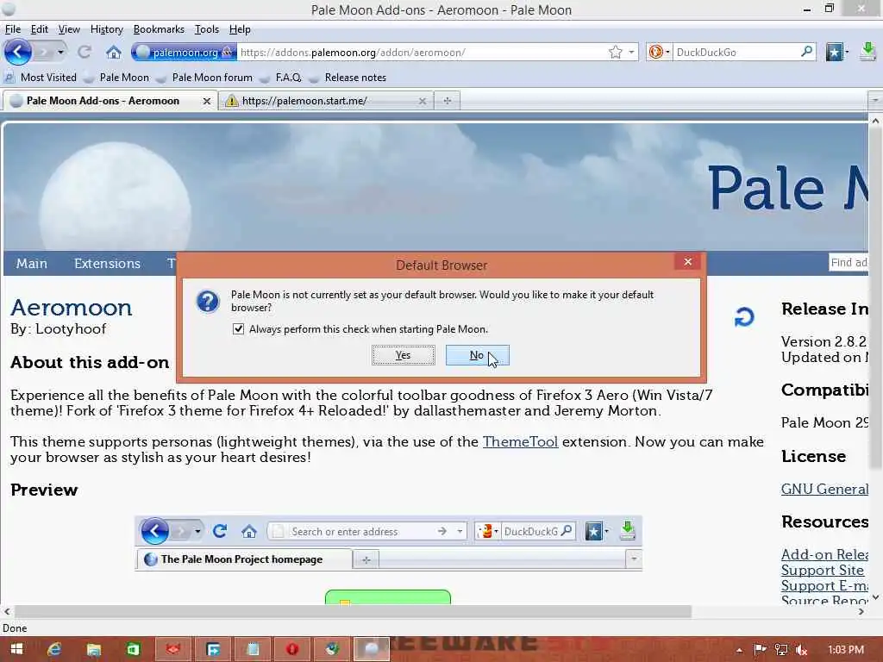Click the palemoon.org site identity badge

pos(185,53)
